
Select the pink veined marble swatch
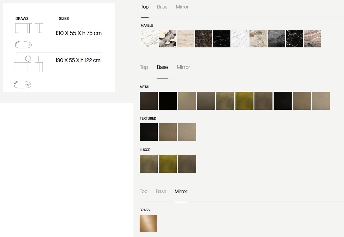coord(312,39)
